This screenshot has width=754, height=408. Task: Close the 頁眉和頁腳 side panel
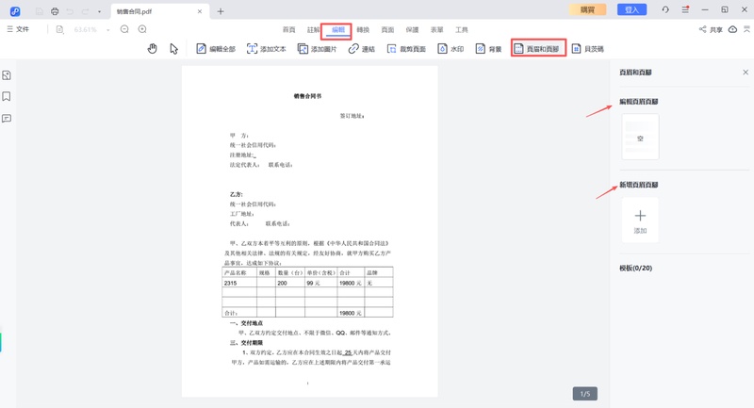coord(746,73)
